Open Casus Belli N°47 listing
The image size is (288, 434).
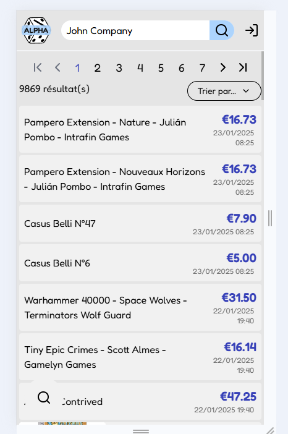coord(140,223)
